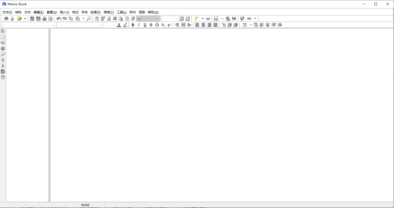The width and height of the screenshot is (394, 208).
Task: Click the floppy disk icon in the left sidebar
Action: tap(3, 72)
